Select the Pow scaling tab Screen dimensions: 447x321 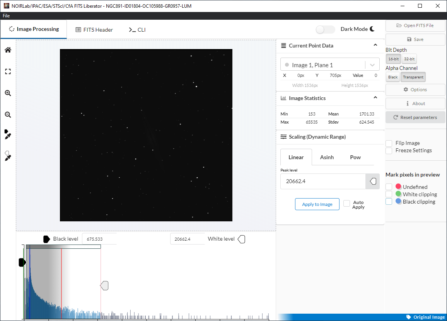coord(355,157)
